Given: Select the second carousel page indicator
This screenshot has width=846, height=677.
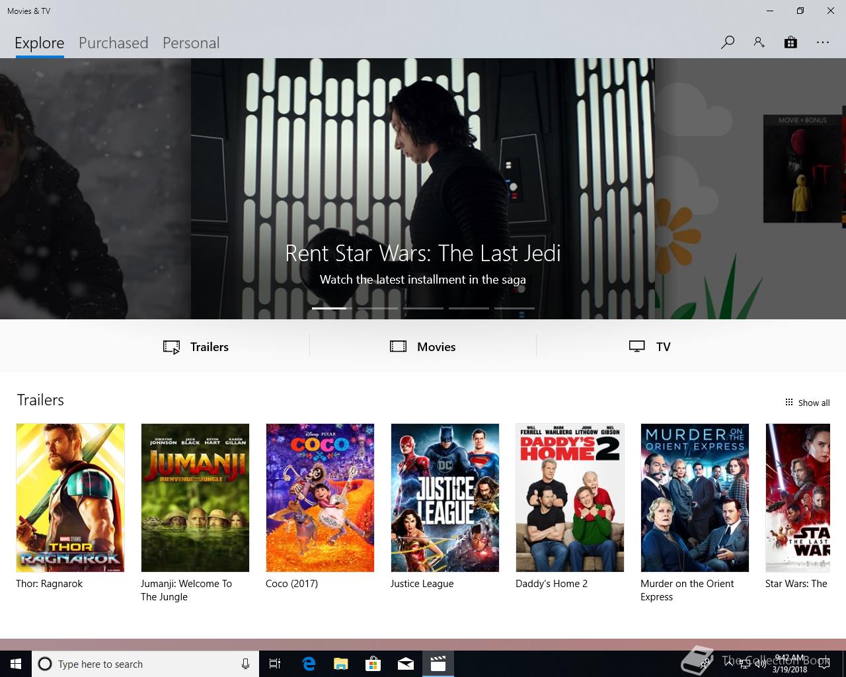Looking at the screenshot, I should click(377, 308).
